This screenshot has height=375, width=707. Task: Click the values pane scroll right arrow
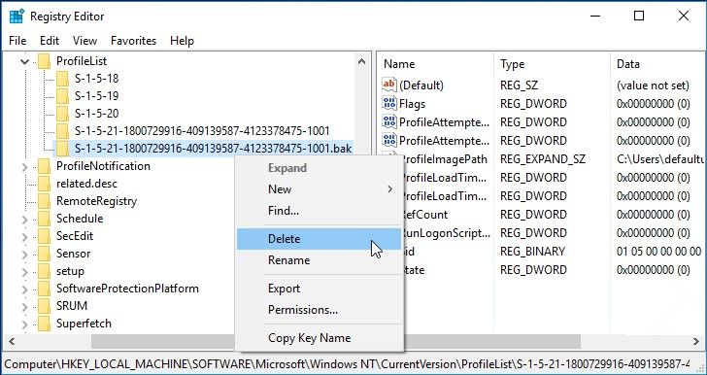tap(696, 341)
